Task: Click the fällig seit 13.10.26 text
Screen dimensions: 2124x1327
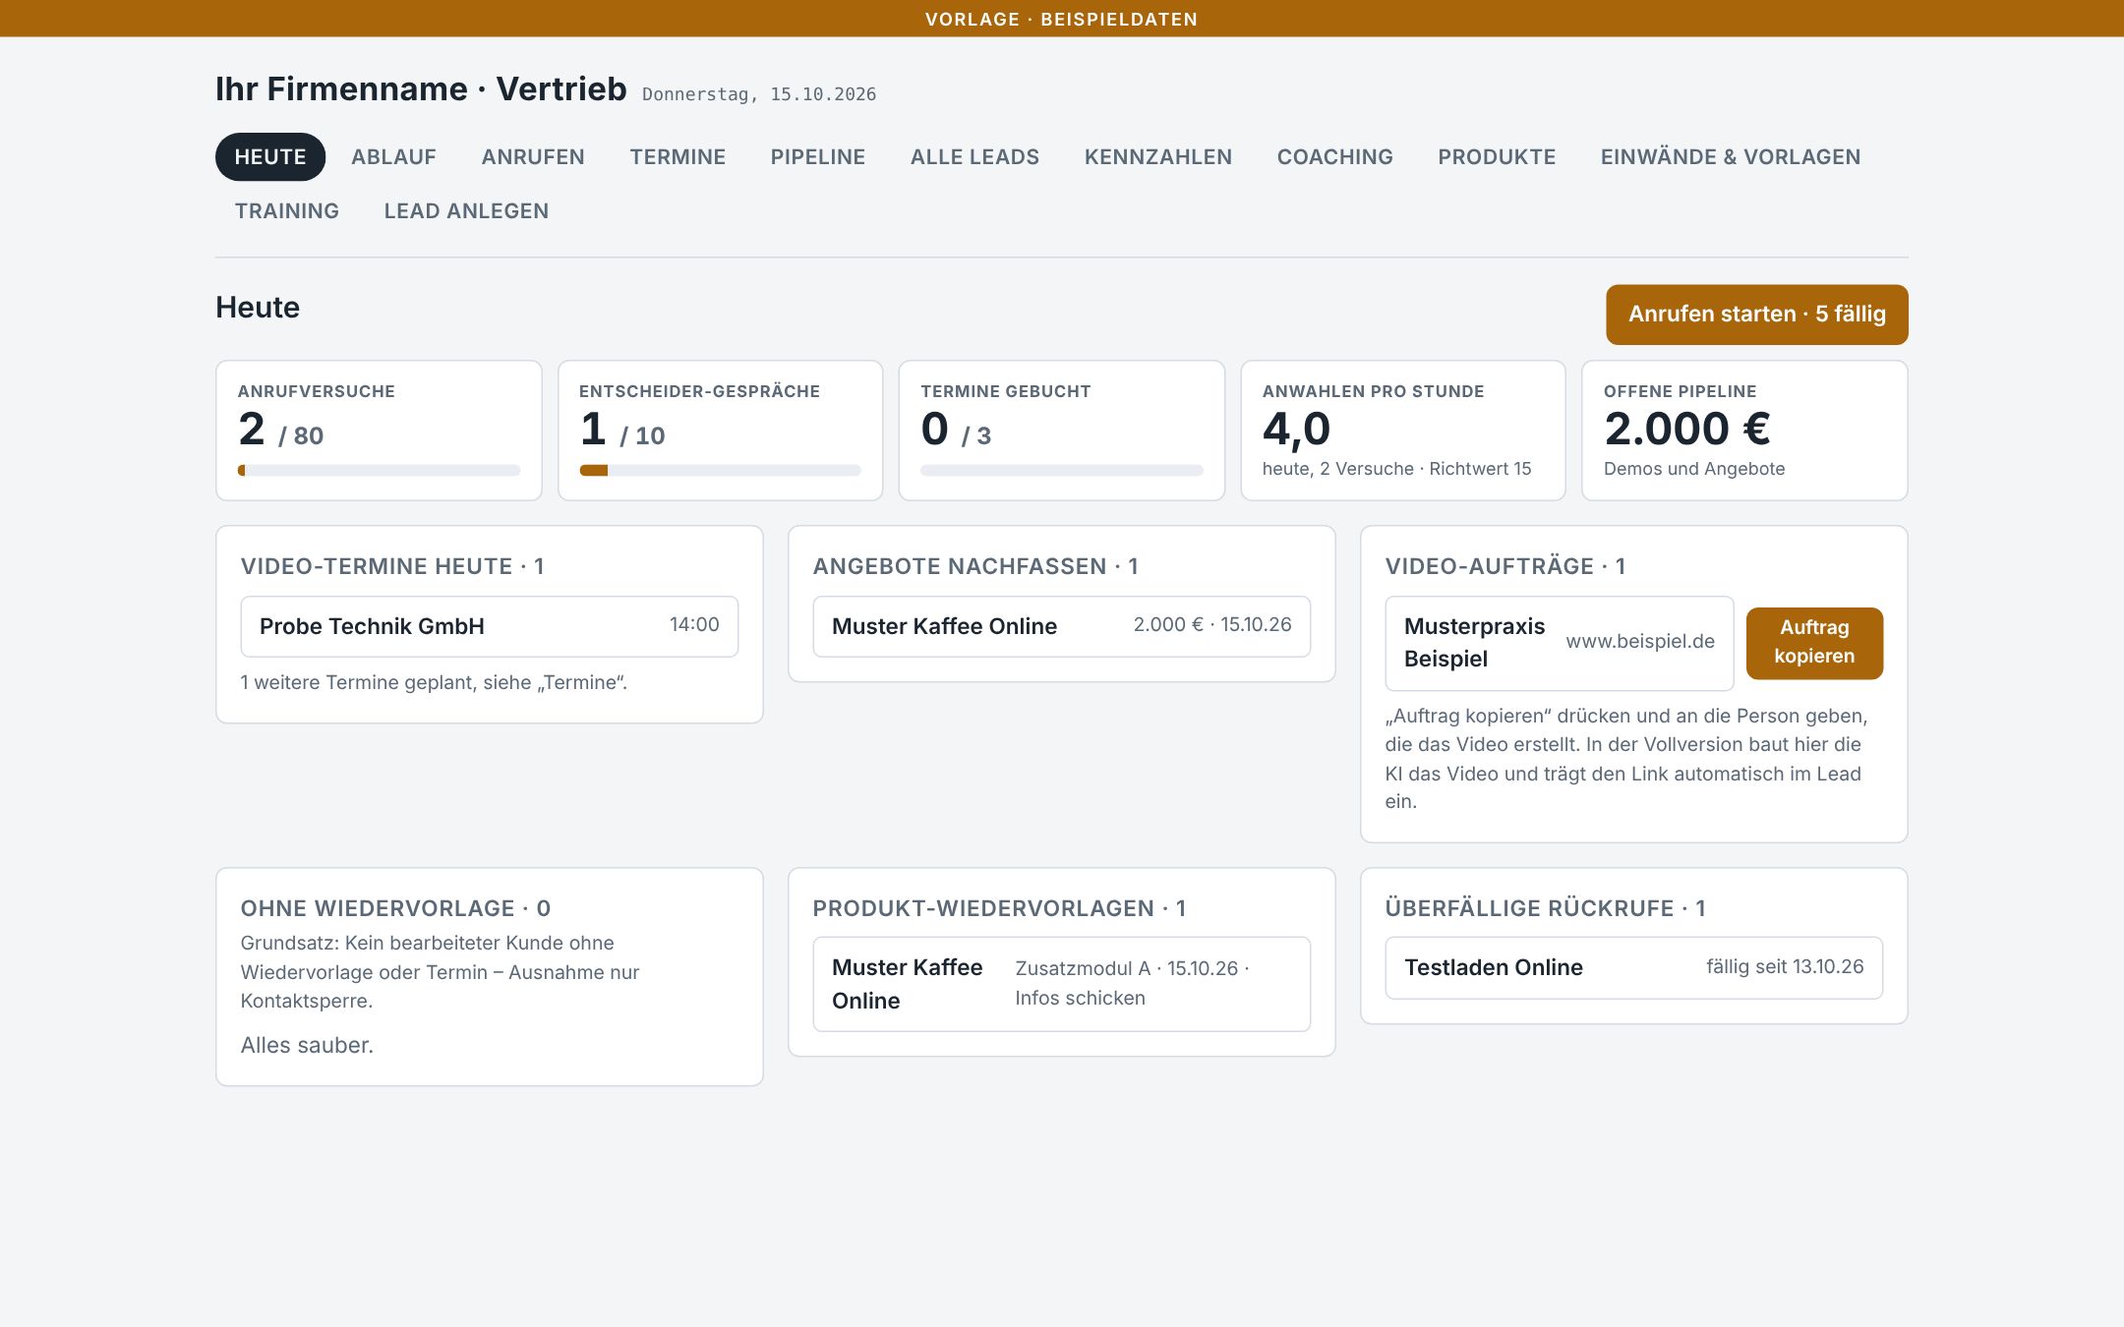Action: coord(1785,967)
